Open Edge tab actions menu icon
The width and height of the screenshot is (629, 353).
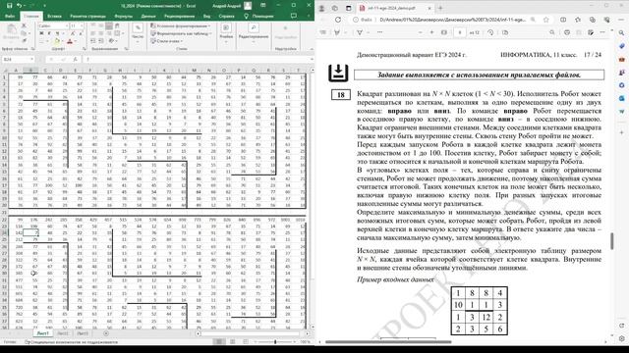[x=349, y=8]
